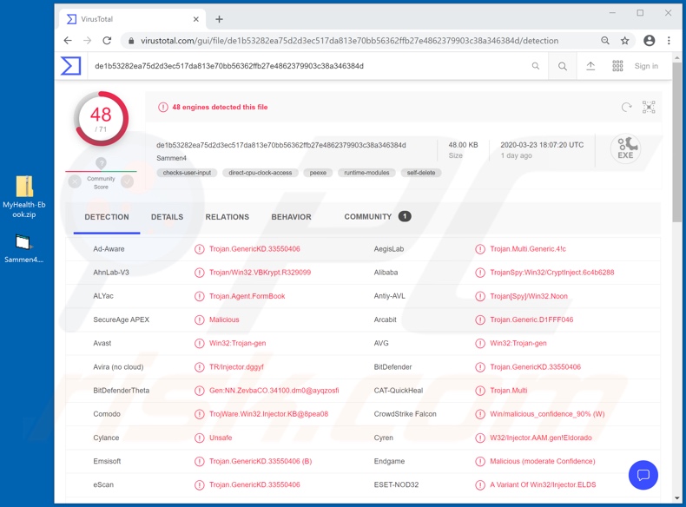Switch to the COMMUNITY tab
This screenshot has height=507, width=686.
pyautogui.click(x=377, y=216)
